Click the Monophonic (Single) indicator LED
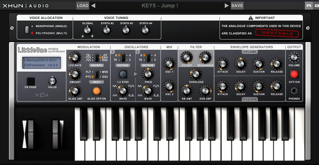The image size is (319, 165). tap(32, 26)
